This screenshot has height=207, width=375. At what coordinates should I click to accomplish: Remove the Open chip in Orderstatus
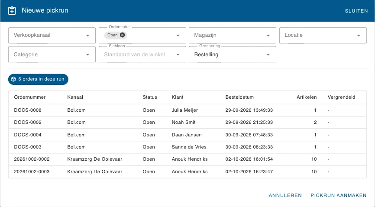click(x=122, y=35)
